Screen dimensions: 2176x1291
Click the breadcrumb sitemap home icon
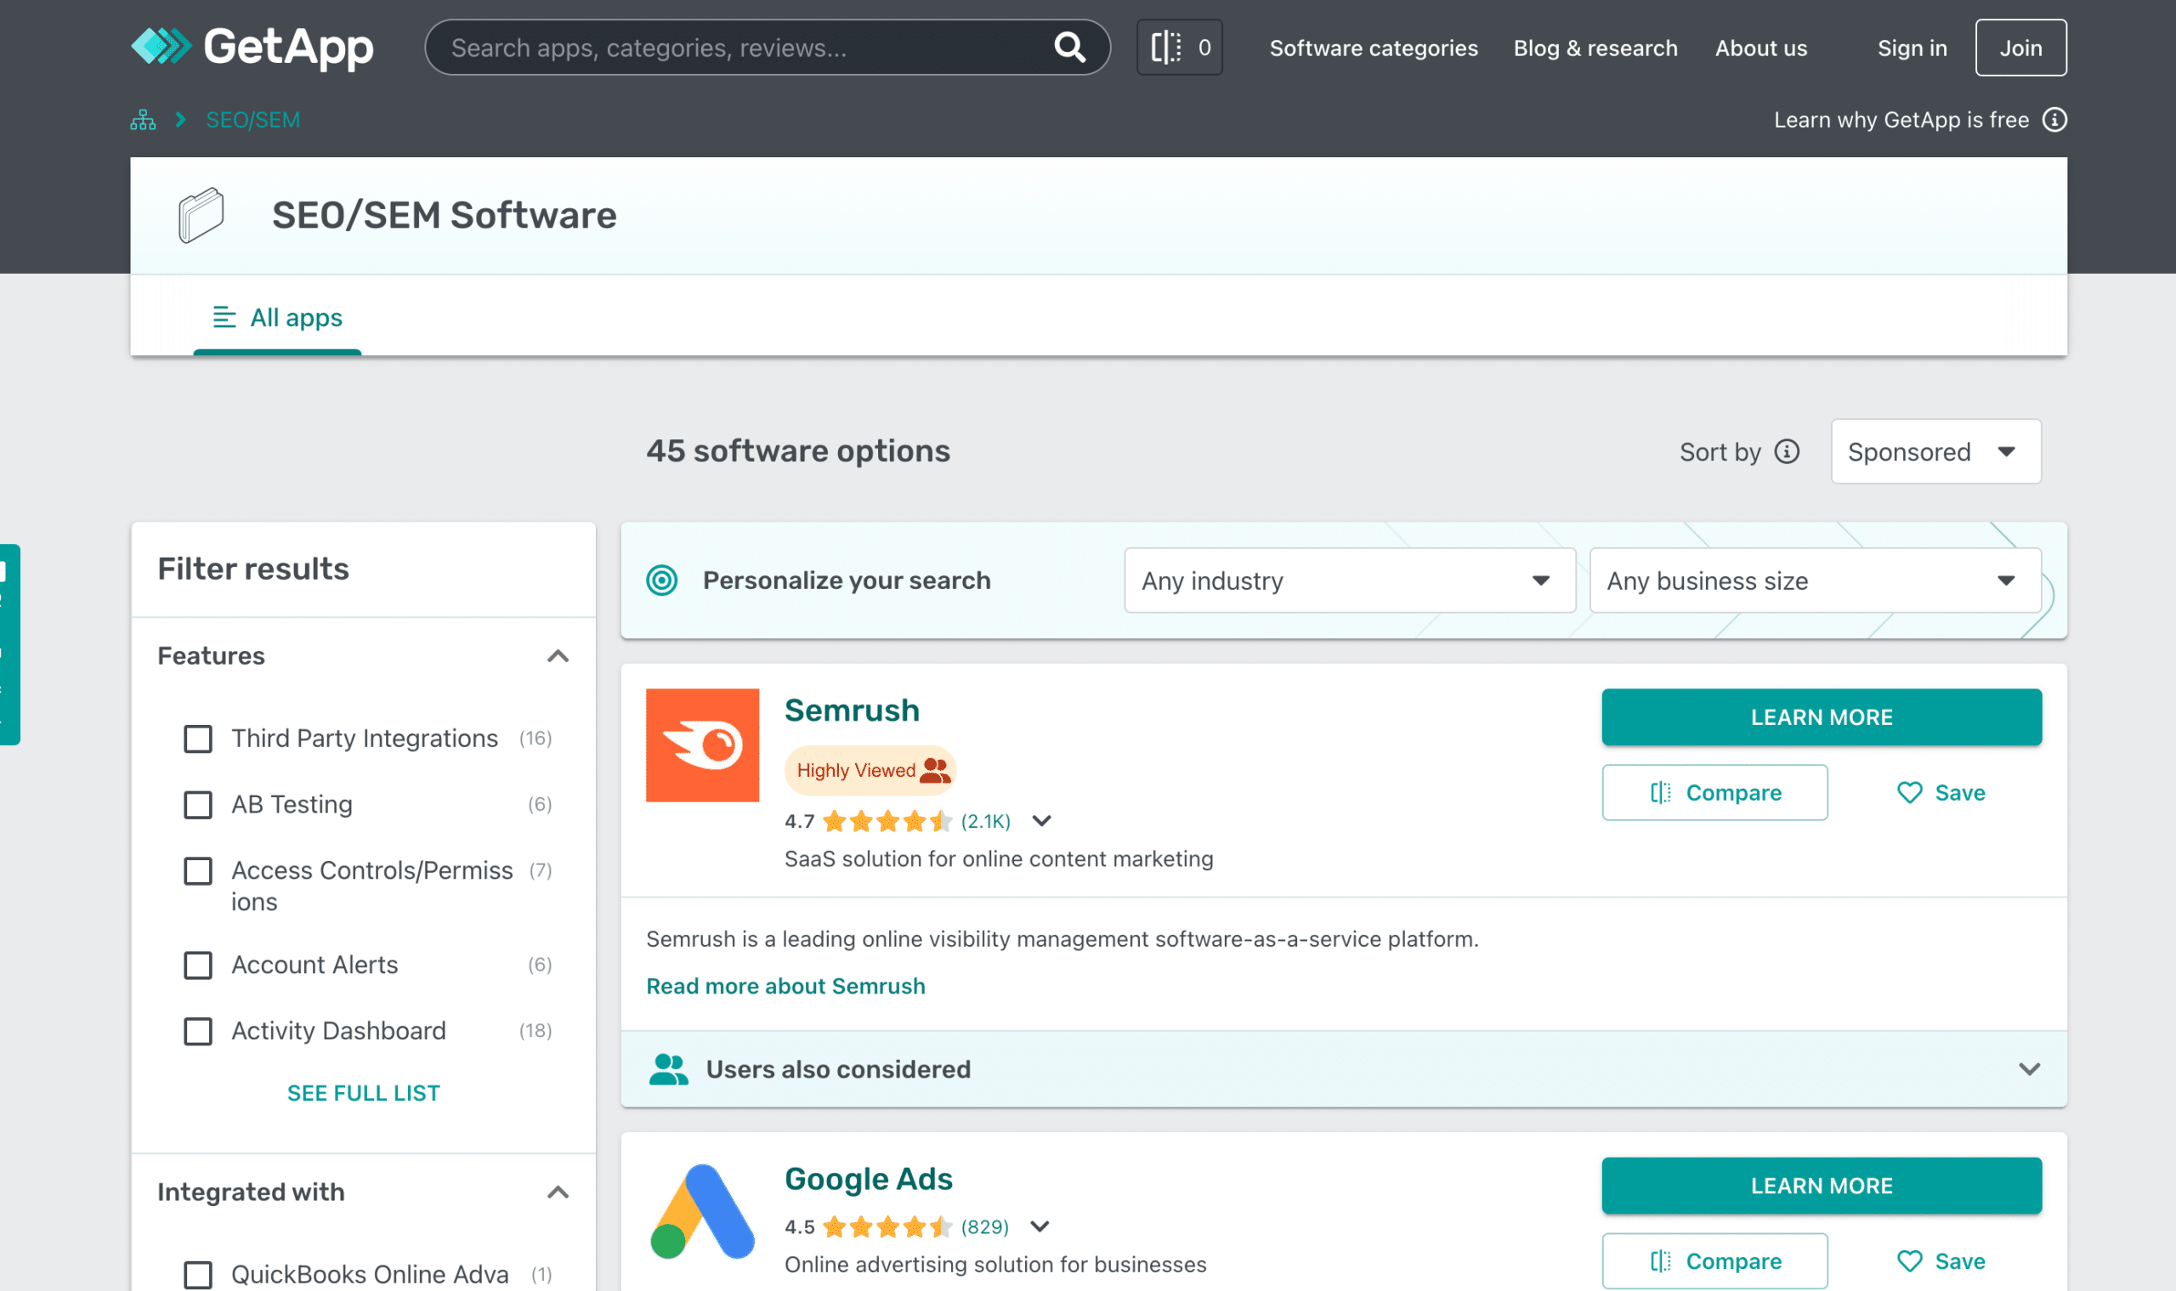point(143,120)
